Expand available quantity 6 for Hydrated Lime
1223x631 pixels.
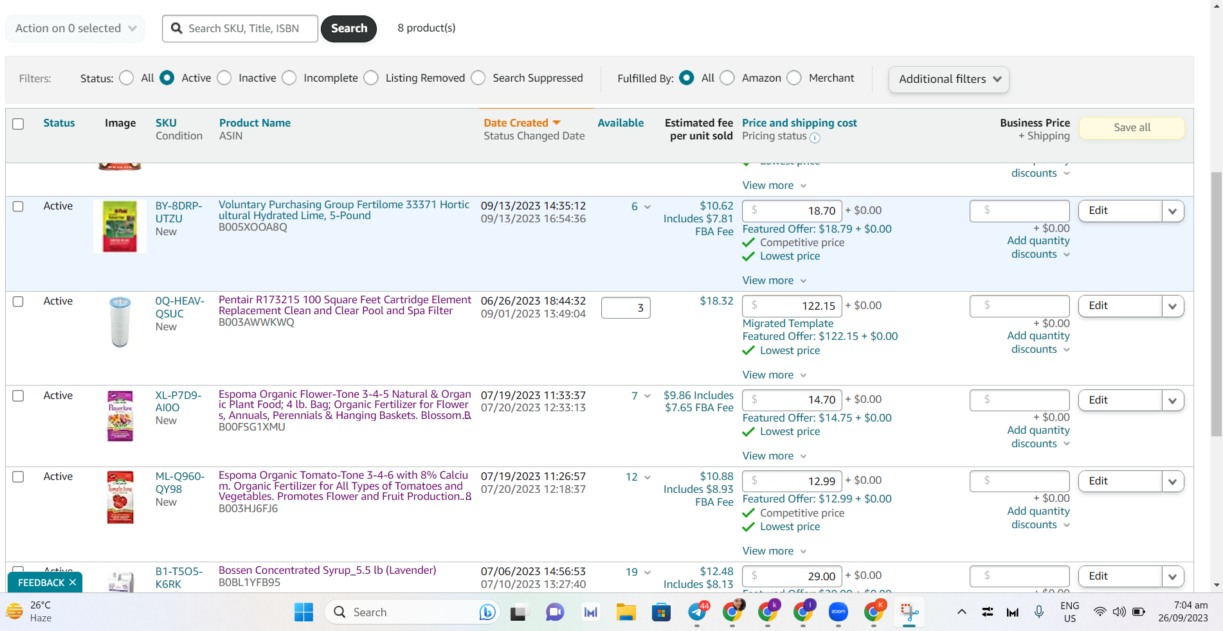tap(648, 207)
